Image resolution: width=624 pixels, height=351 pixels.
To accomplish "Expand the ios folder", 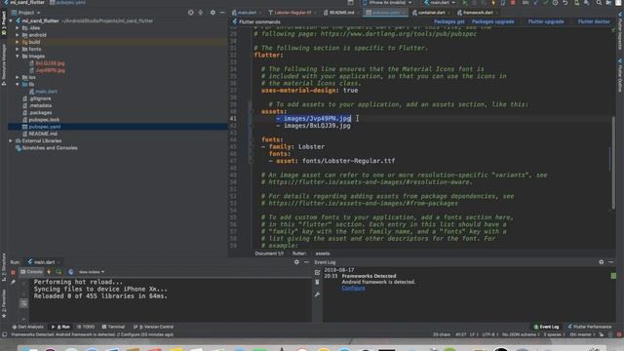I will point(18,77).
